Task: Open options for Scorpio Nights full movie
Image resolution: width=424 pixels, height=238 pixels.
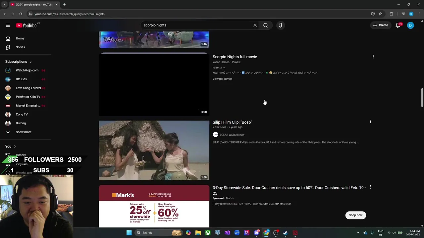Action: pyautogui.click(x=373, y=57)
